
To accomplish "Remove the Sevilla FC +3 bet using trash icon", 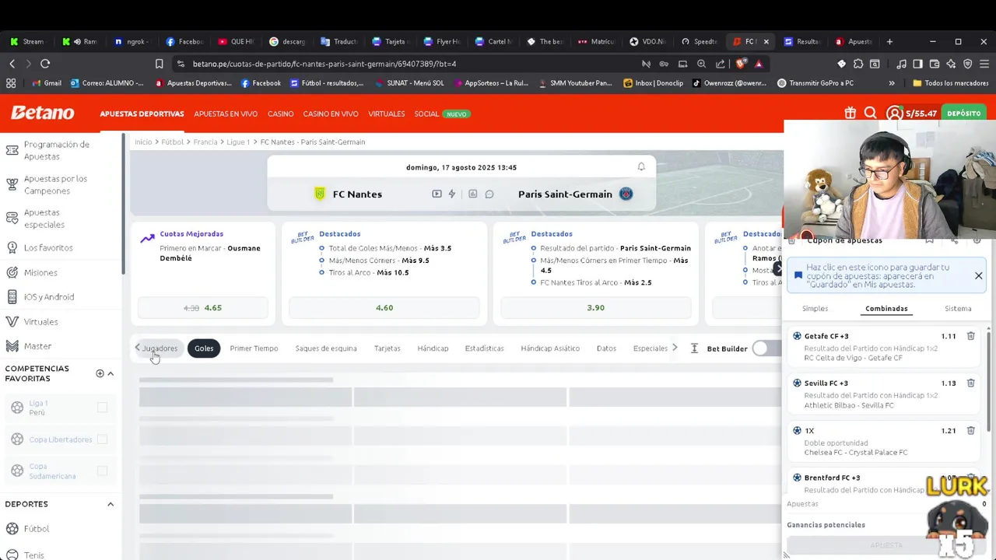I will tap(970, 383).
